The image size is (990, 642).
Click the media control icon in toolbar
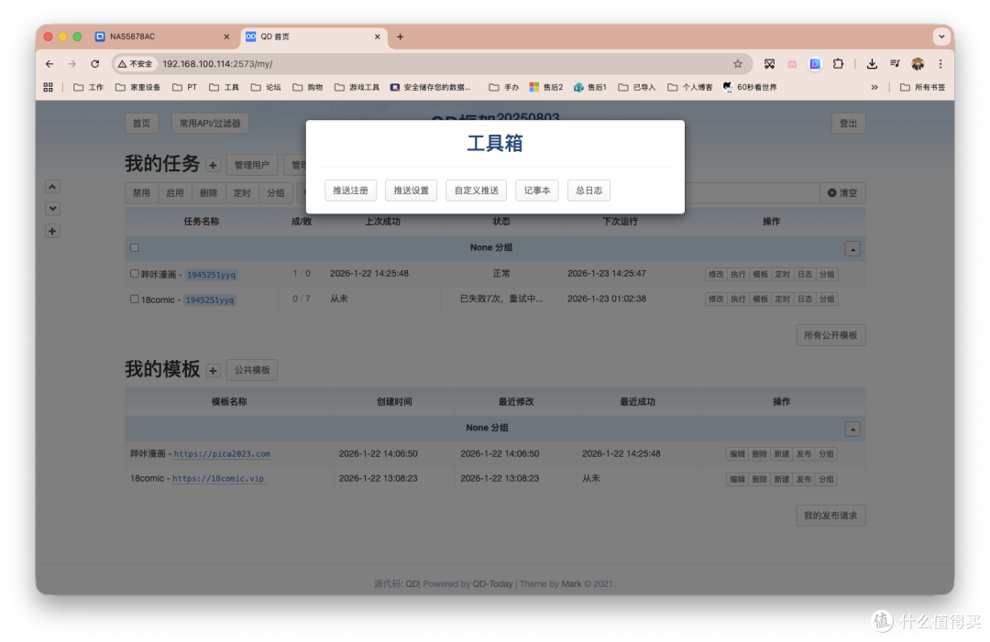point(895,64)
